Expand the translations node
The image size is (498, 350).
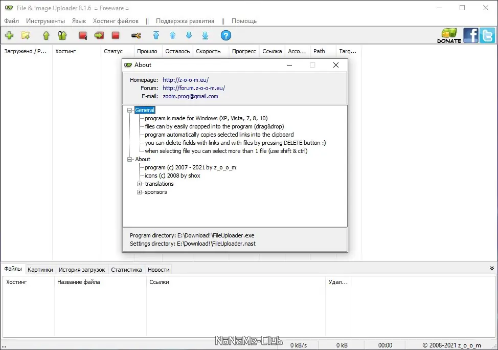(139, 184)
